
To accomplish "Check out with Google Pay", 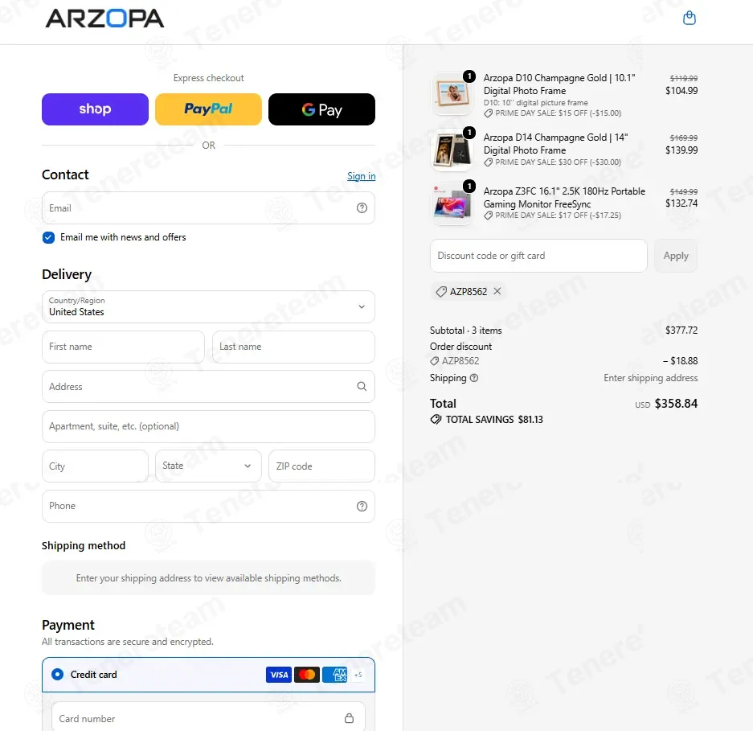I will (x=321, y=109).
